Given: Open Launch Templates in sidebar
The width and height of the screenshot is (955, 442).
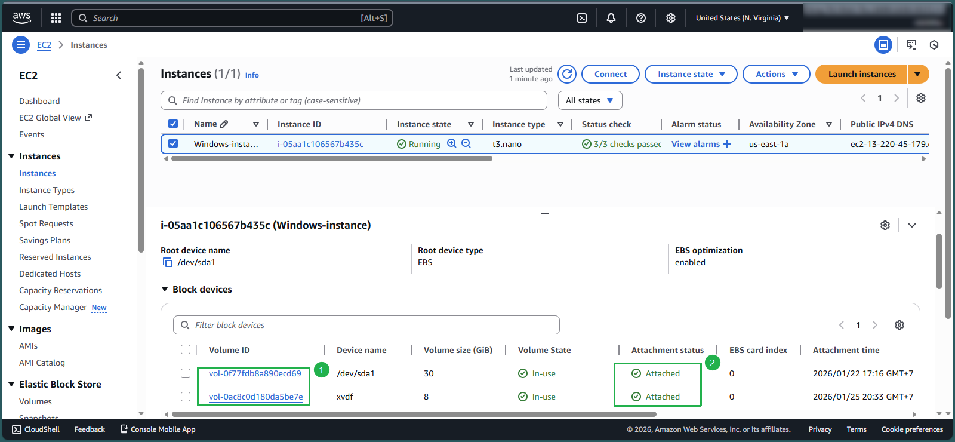Looking at the screenshot, I should [x=53, y=207].
